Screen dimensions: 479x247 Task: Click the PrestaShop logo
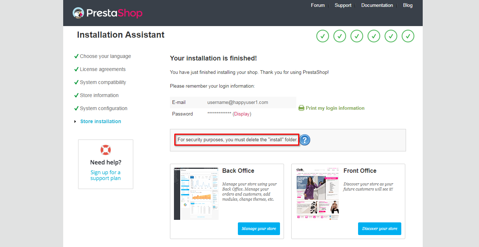tap(107, 13)
